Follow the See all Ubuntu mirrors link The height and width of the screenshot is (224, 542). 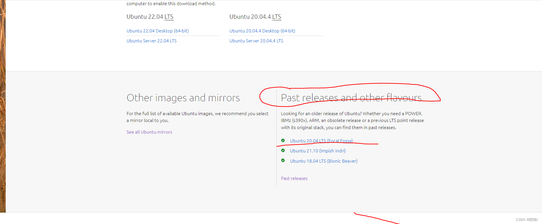149,132
